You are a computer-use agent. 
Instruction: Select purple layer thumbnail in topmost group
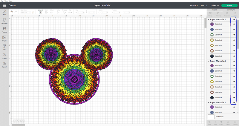click(212, 24)
